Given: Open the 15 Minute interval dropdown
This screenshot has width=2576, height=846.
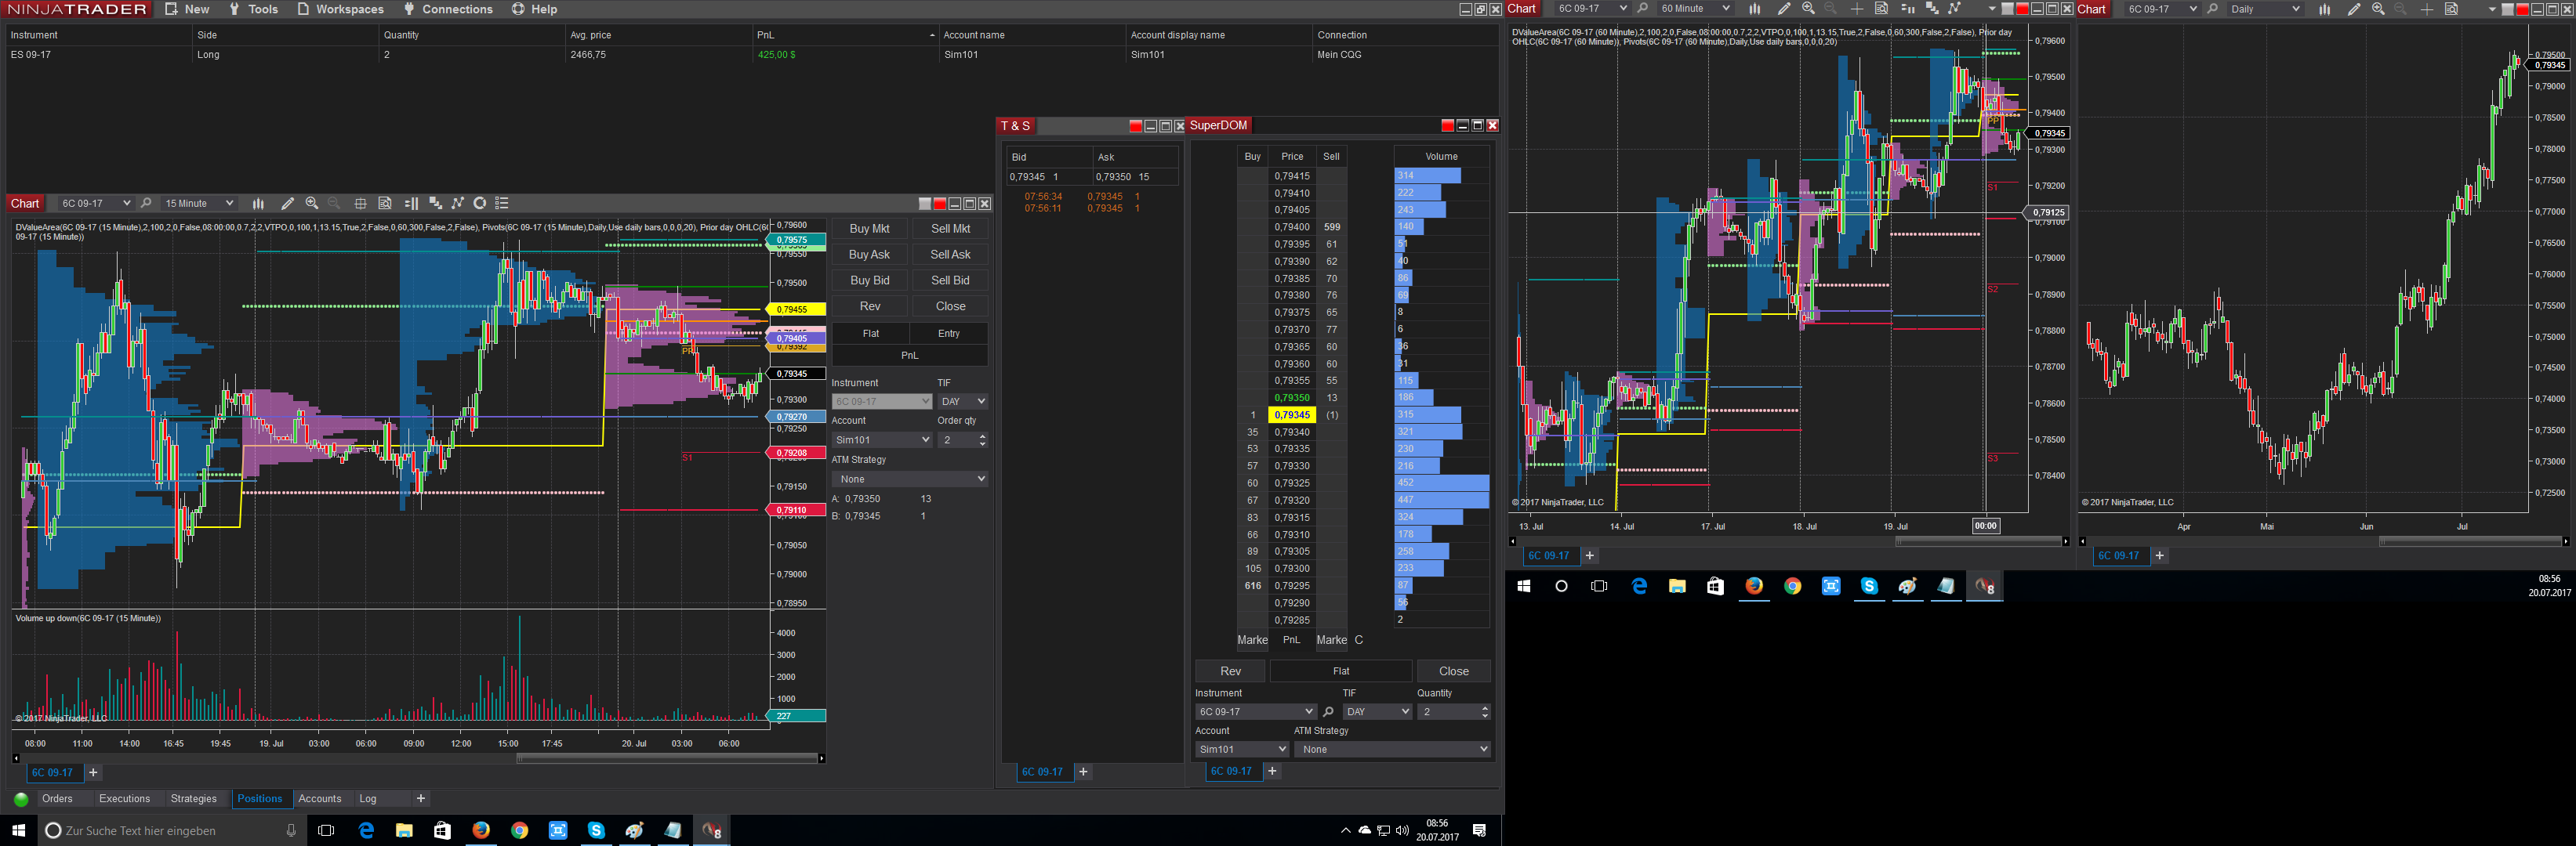Looking at the screenshot, I should [x=199, y=204].
